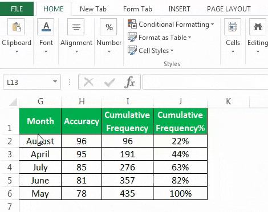Click the Font letter A icon
The width and height of the screenshot is (268, 212).
(x=46, y=27)
